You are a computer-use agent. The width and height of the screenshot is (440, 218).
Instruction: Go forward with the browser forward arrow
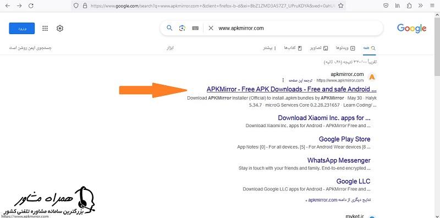click(19, 6)
